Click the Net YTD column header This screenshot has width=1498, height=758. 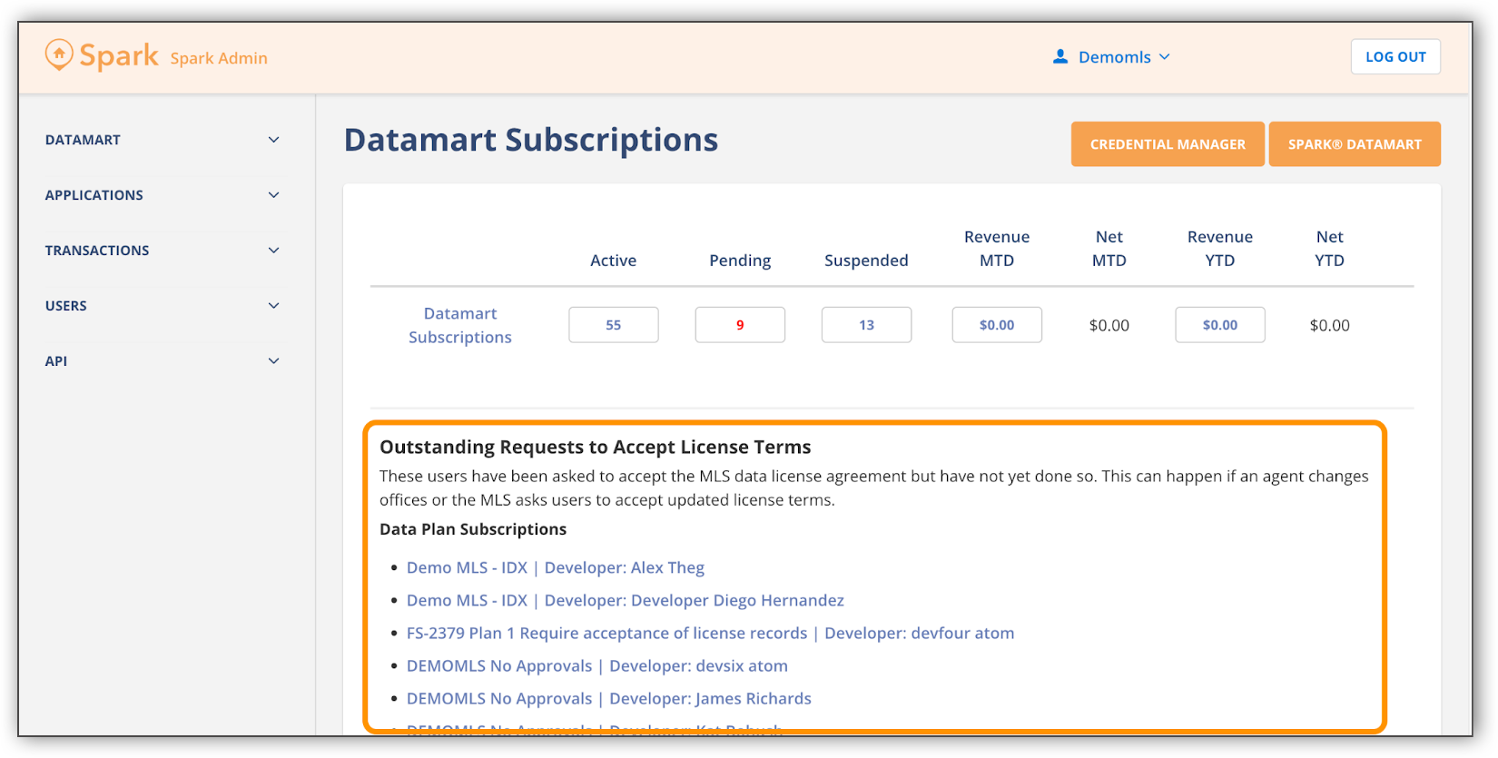pyautogui.click(x=1330, y=249)
